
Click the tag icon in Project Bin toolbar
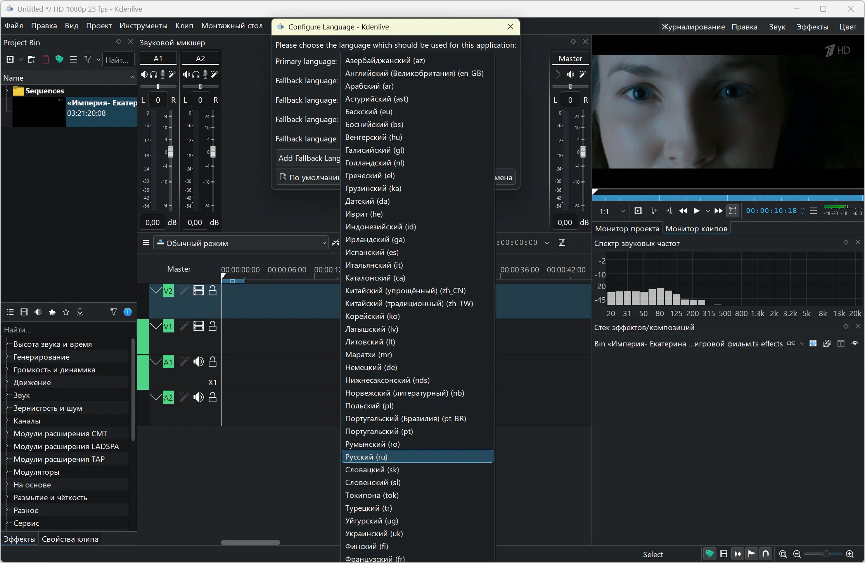(x=59, y=60)
